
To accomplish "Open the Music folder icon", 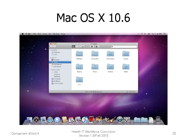I will [x=95, y=67].
